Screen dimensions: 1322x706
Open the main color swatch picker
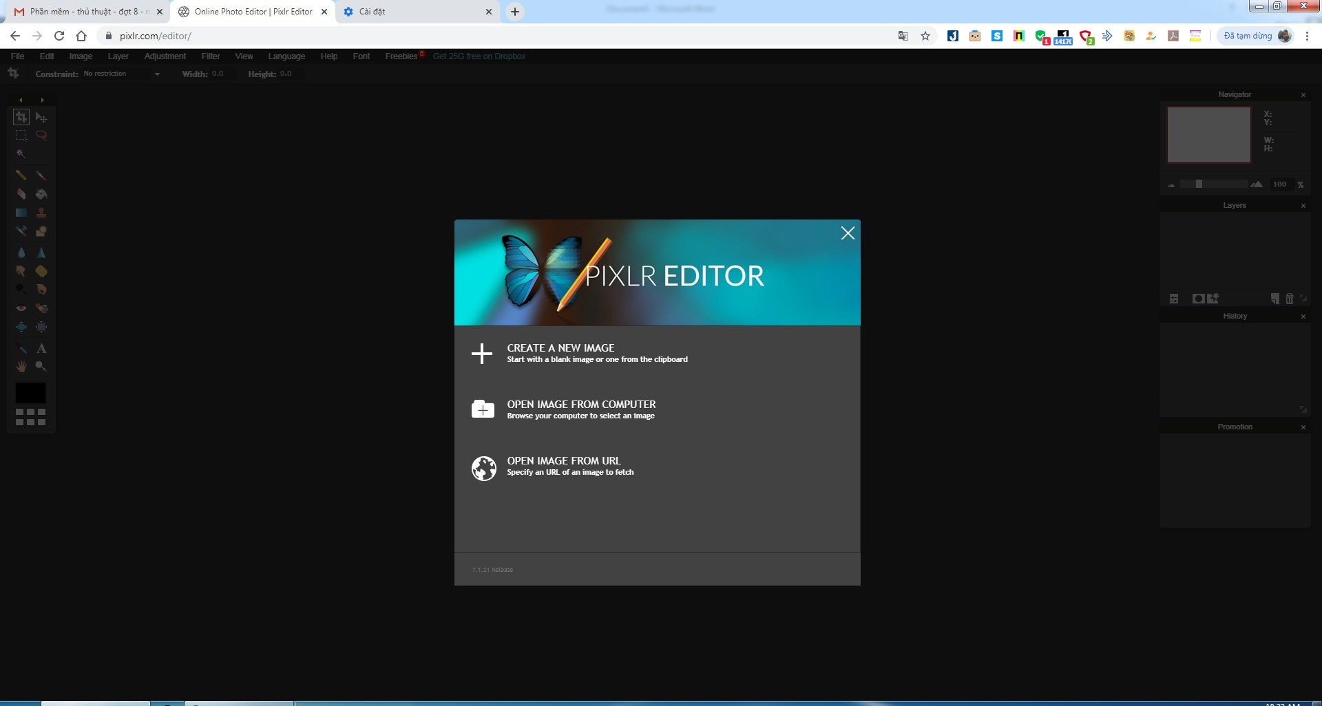pos(30,393)
